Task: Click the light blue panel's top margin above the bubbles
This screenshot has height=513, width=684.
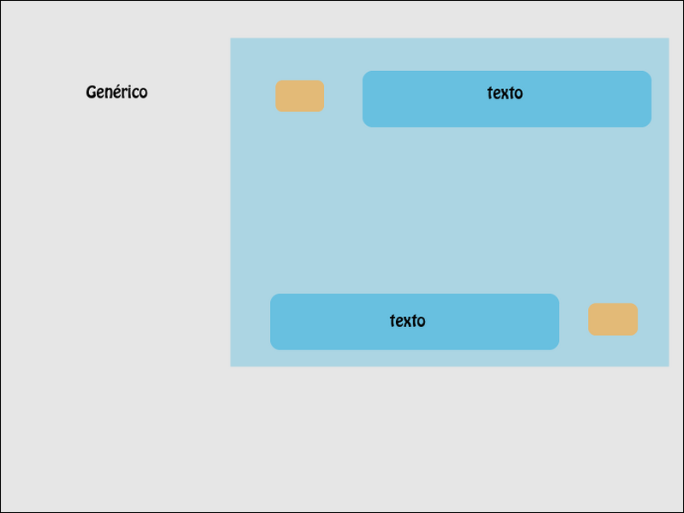Action: pyautogui.click(x=449, y=53)
